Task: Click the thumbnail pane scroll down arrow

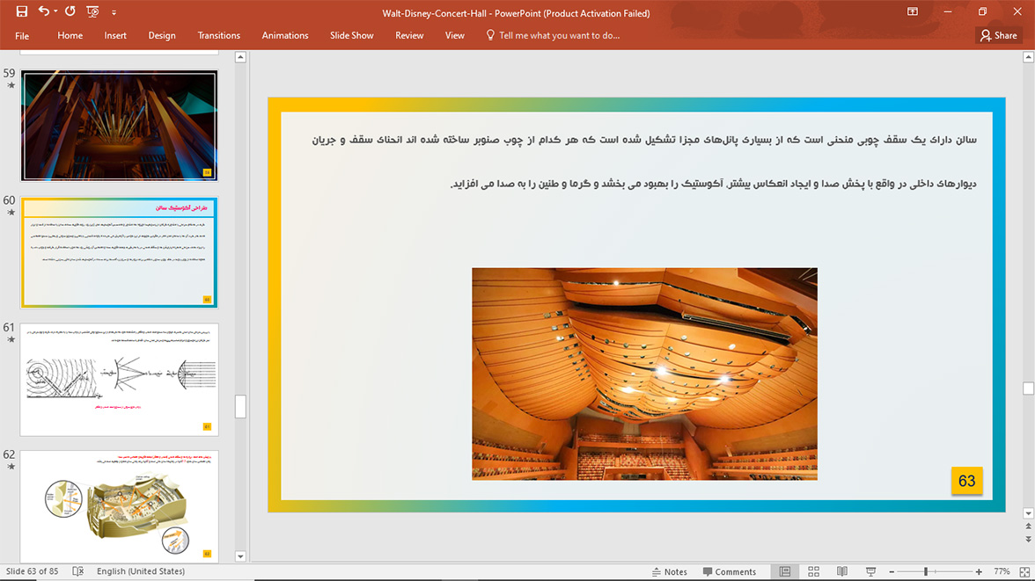Action: click(240, 556)
